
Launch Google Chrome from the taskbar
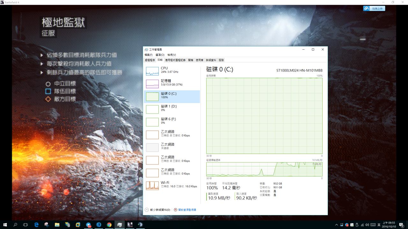[x=109, y=225]
